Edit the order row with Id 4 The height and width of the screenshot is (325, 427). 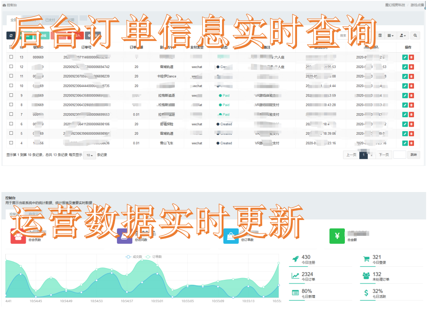405,143
